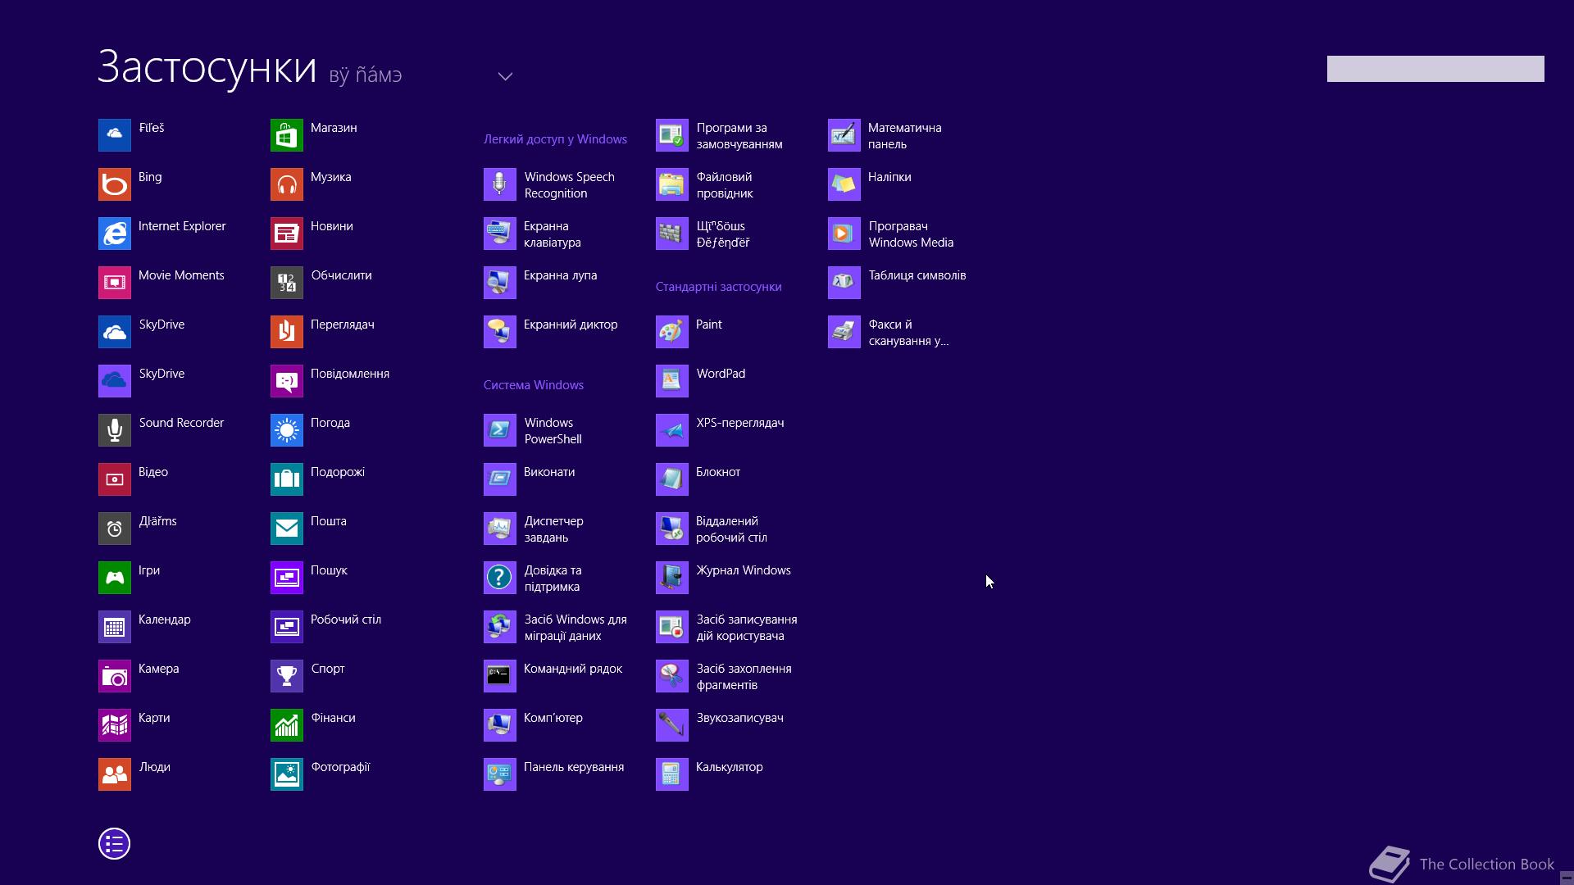Open the Наліпки sticky notes icon

coord(844,184)
